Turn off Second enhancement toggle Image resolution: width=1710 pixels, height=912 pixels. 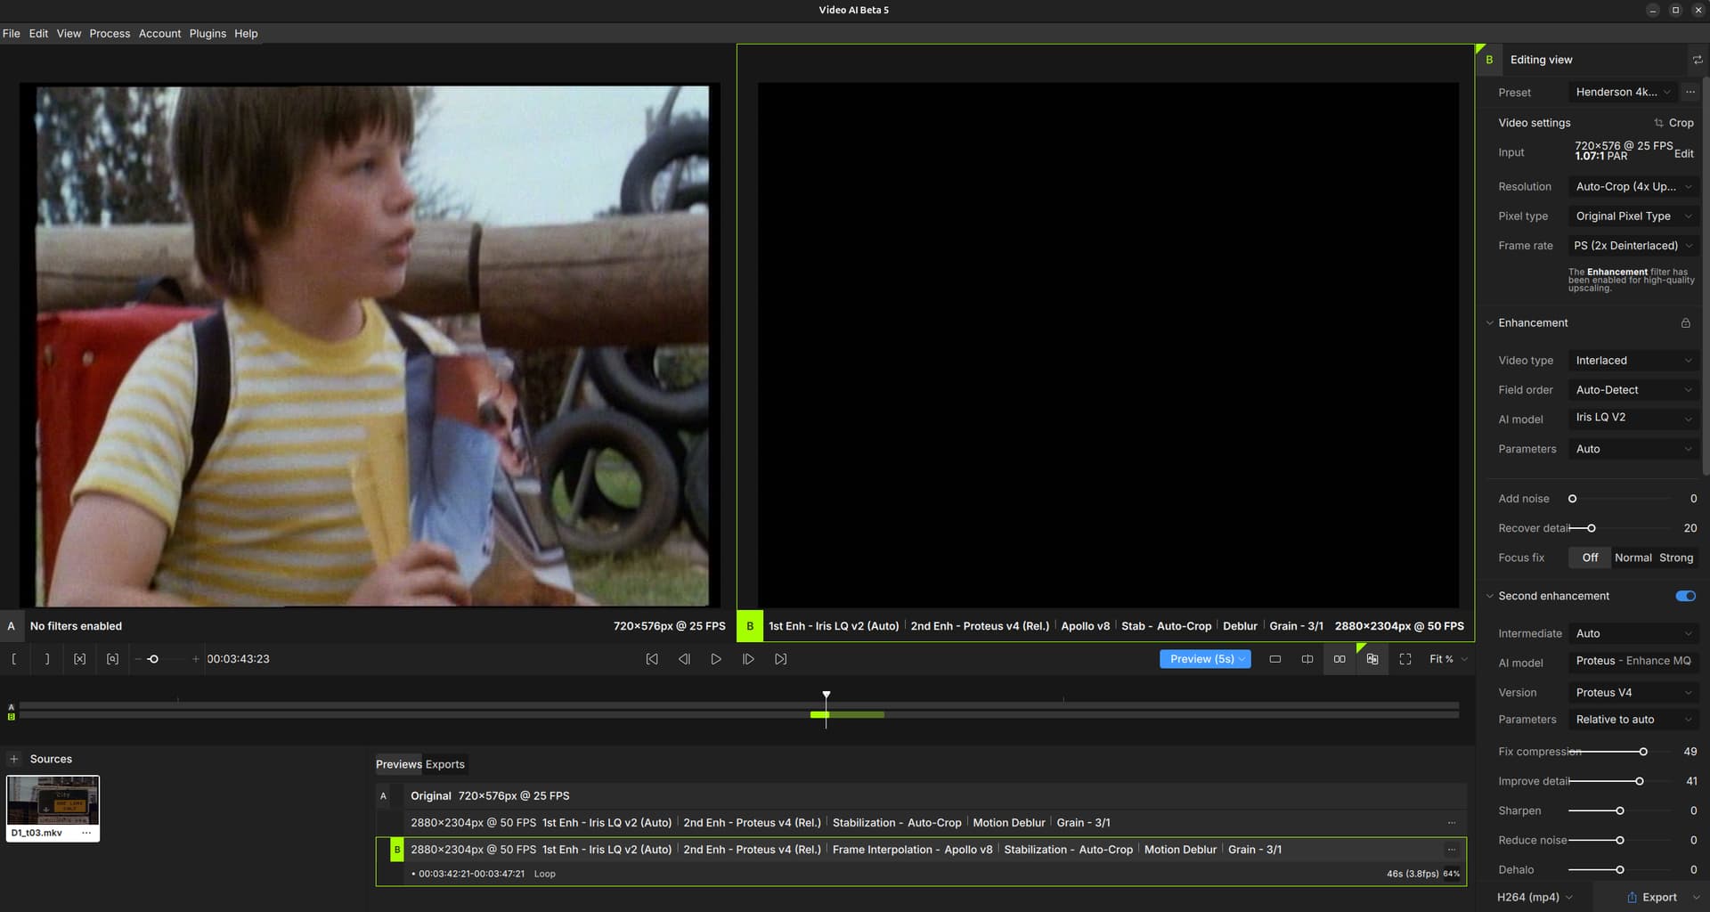[x=1685, y=596]
